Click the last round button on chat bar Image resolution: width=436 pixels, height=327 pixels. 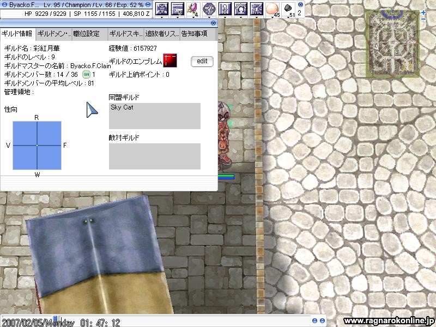pos(322,321)
